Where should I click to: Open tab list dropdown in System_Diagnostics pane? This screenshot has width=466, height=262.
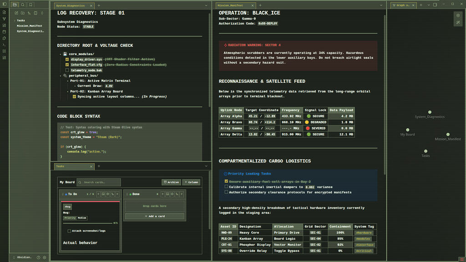coord(206,5)
